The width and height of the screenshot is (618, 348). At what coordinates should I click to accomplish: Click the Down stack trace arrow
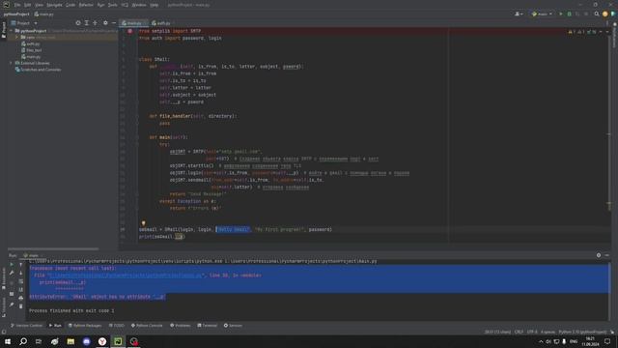point(21,273)
